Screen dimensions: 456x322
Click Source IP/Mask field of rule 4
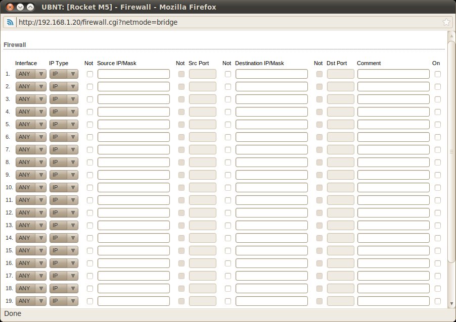[x=133, y=112]
